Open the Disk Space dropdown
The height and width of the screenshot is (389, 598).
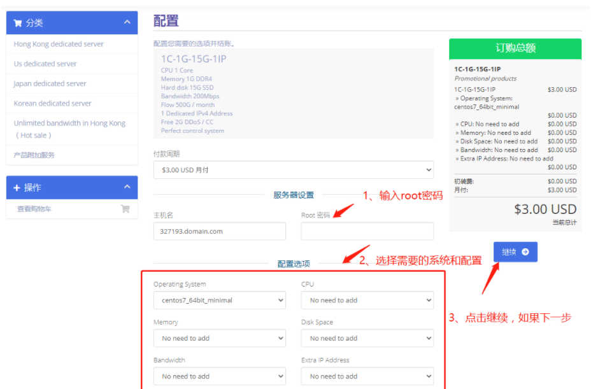(x=367, y=338)
